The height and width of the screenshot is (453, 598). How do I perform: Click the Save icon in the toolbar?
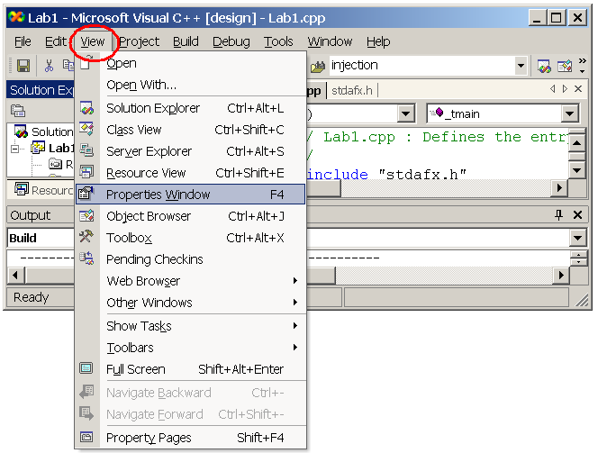(x=23, y=66)
